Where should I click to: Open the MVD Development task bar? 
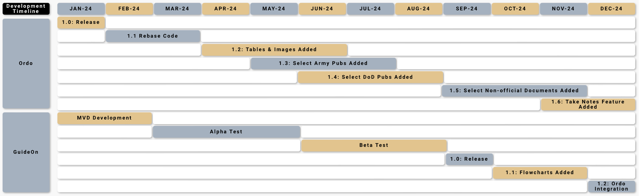tap(104, 118)
